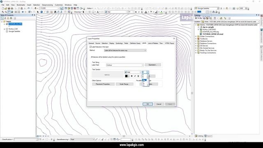
Task: Select the Identify tool icon
Action: coord(42,12)
